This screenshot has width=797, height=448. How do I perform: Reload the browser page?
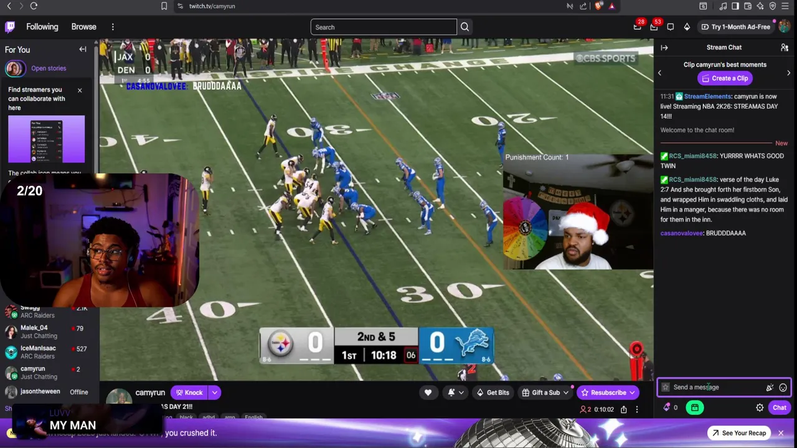[x=34, y=6]
